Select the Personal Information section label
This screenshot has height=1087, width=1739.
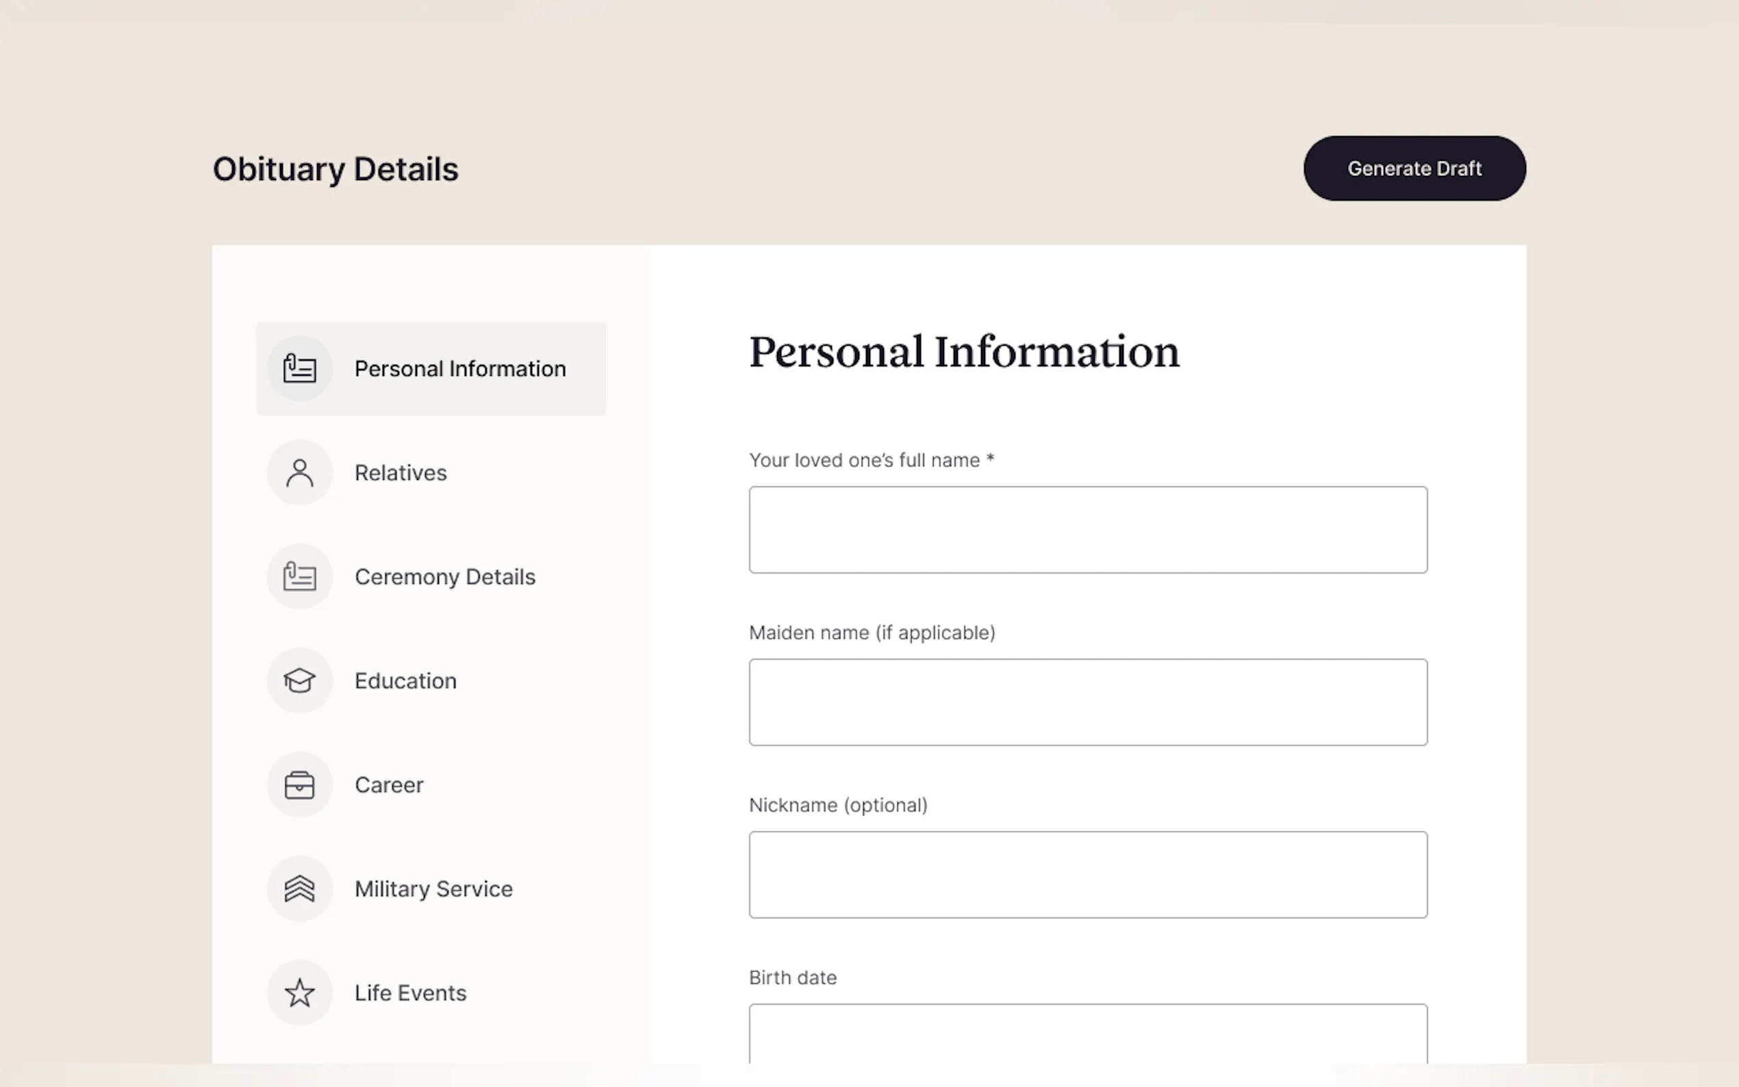pyautogui.click(x=460, y=369)
